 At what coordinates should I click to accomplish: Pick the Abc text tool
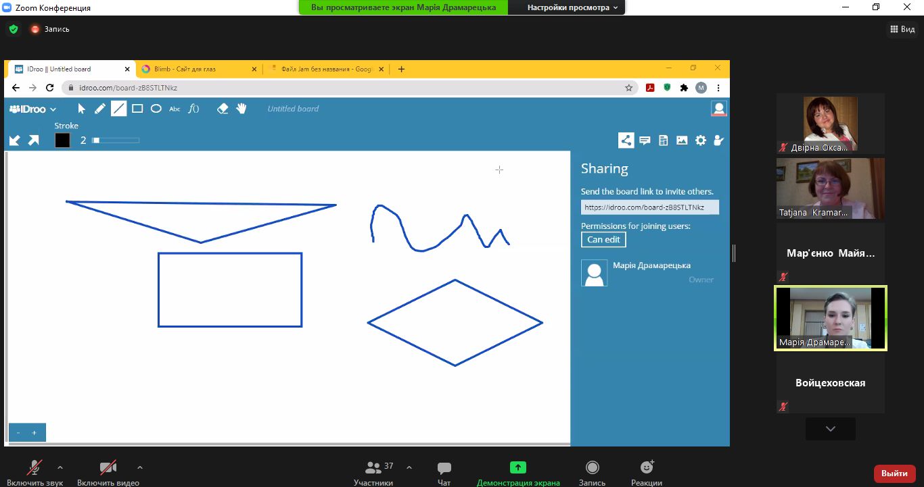click(175, 109)
